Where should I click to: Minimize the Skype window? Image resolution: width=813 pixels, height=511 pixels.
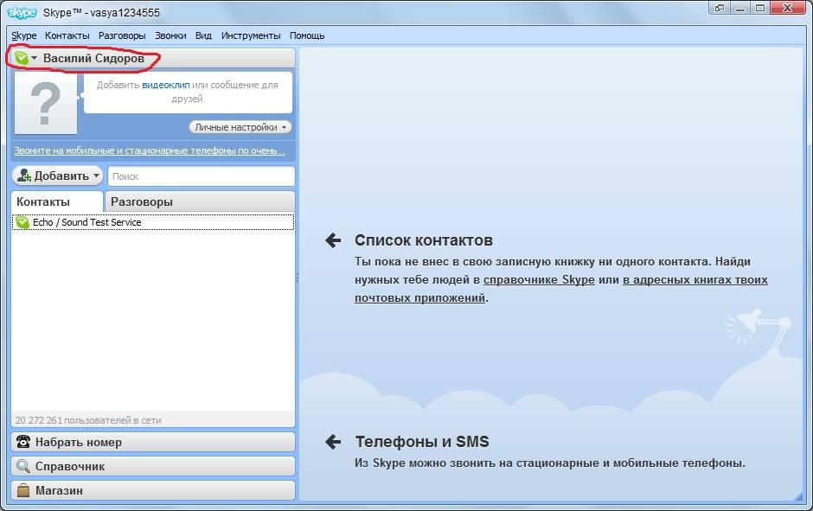pos(739,8)
